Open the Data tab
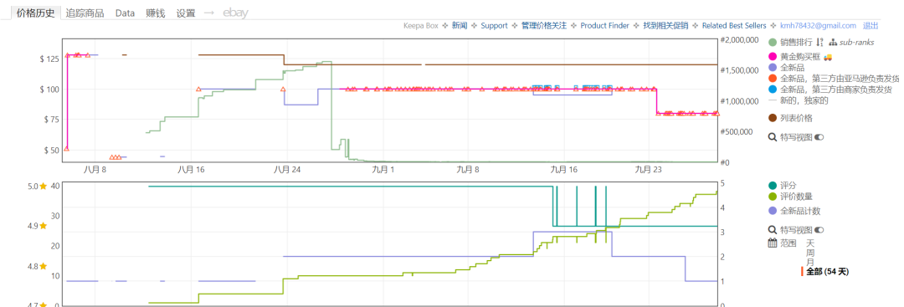Viewport: 904px width, 307px height. coord(125,13)
